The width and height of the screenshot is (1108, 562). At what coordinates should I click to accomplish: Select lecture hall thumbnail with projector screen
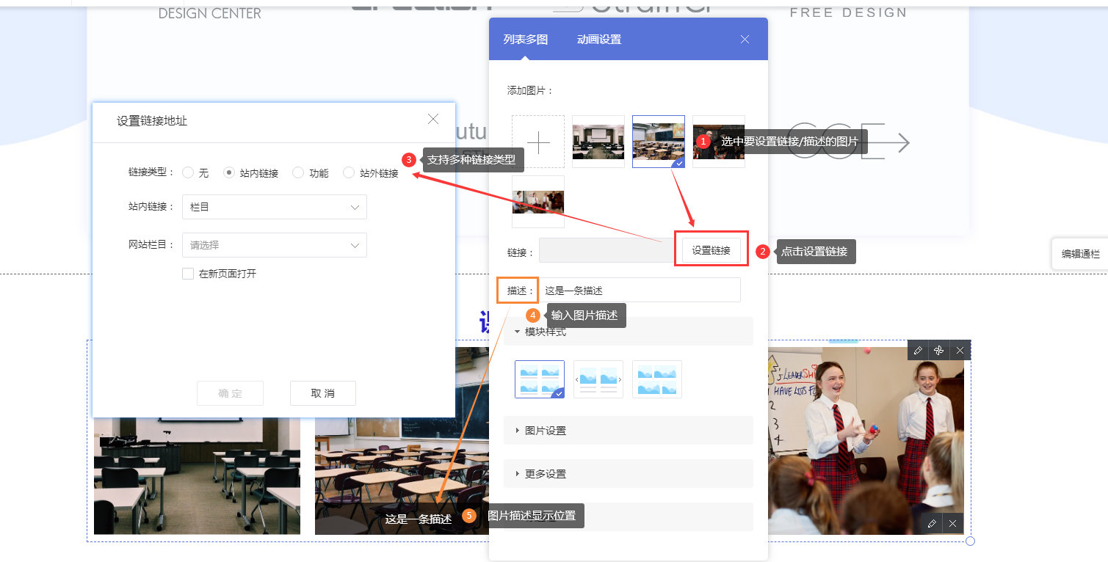point(598,142)
